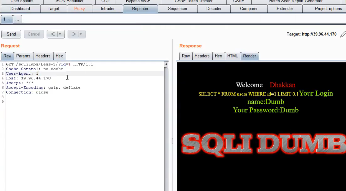Viewport: 346px width, 191px height.
Task: Click the back arrow to view previous request
Action: (x=53, y=34)
